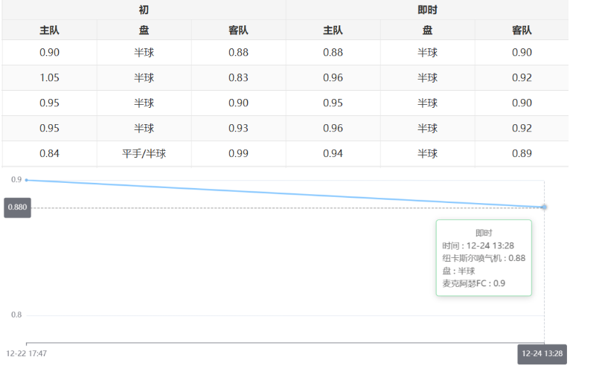Click the 0.99 initial away odds cell
The height and width of the screenshot is (377, 602).
tap(238, 154)
